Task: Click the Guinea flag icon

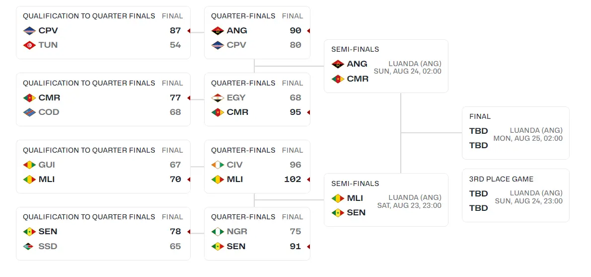Action: pyautogui.click(x=29, y=165)
